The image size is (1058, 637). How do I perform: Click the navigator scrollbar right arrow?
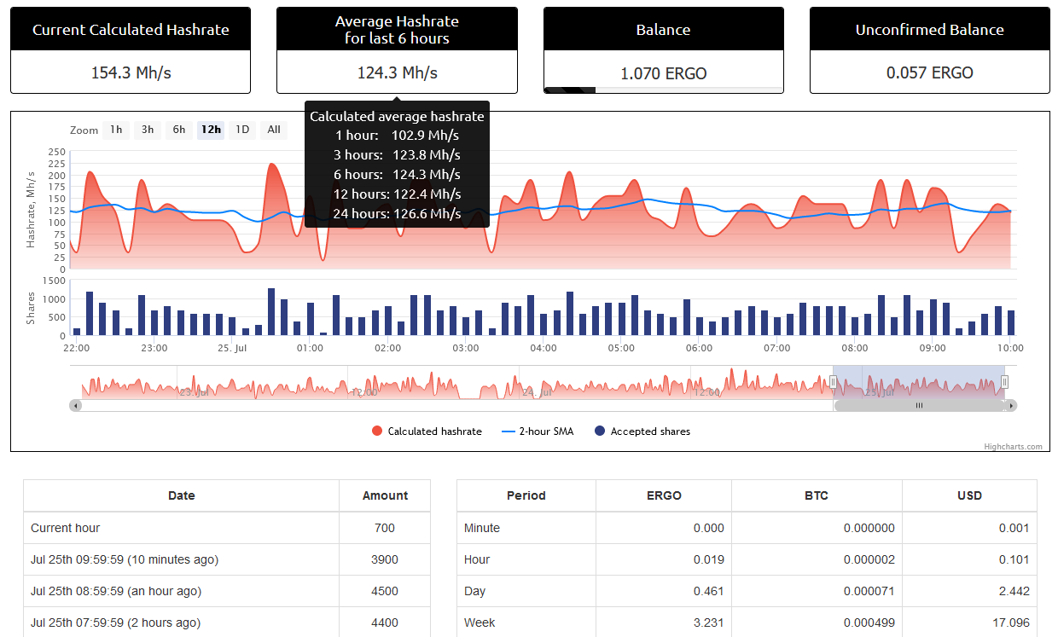coord(1011,406)
